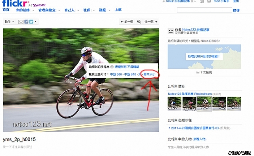The width and height of the screenshot is (254, 156).
Task: Click 新增此照片至你的地圖 map button
Action: (204, 56)
